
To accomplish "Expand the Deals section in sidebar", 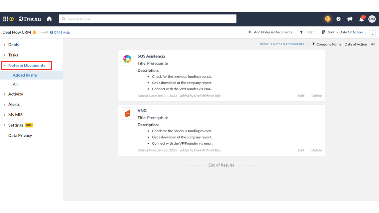I will click(x=13, y=45).
